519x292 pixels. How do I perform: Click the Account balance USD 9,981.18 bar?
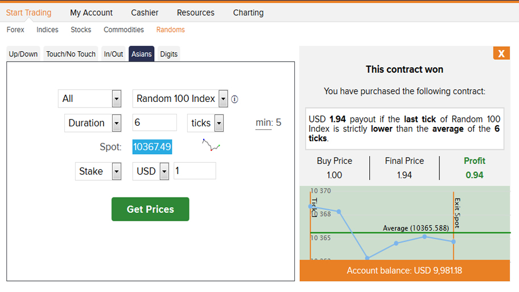pos(405,270)
